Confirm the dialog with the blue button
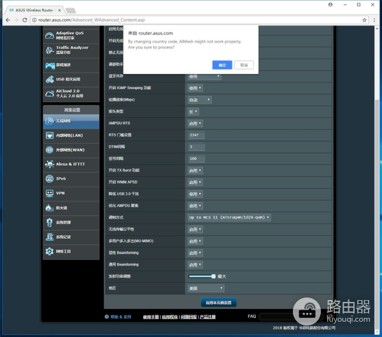Image resolution: width=382 pixels, height=337 pixels. [222, 65]
